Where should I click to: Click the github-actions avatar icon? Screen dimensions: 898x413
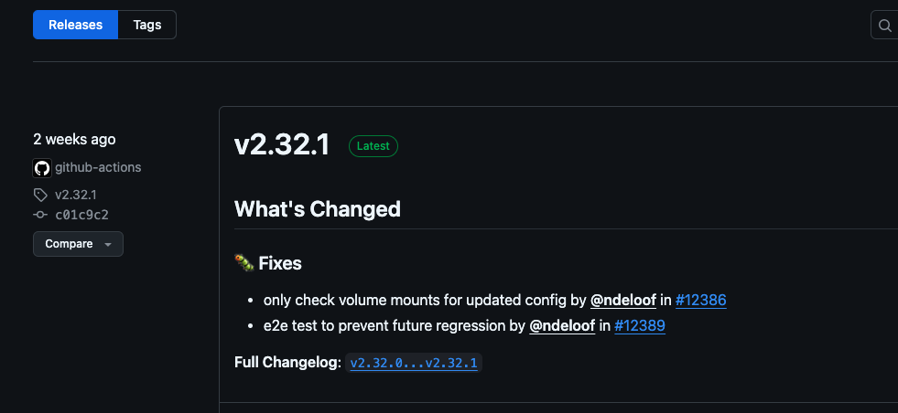[41, 167]
